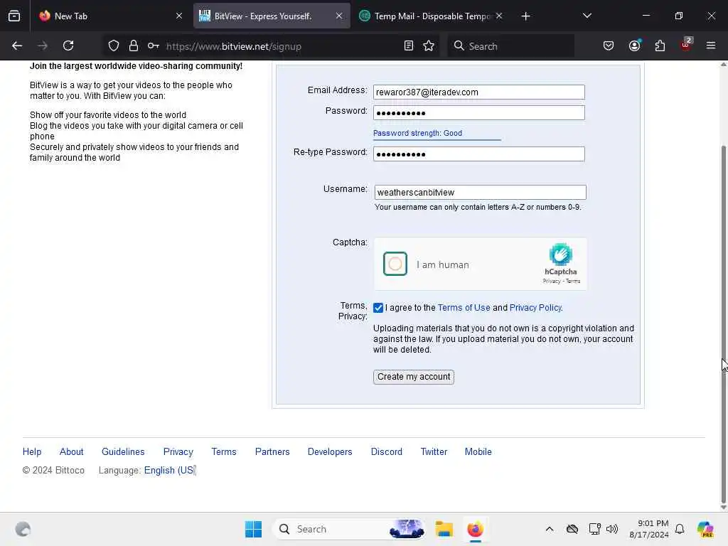Click the Firefox Search box
Viewport: 728px width, 546px height.
510,46
